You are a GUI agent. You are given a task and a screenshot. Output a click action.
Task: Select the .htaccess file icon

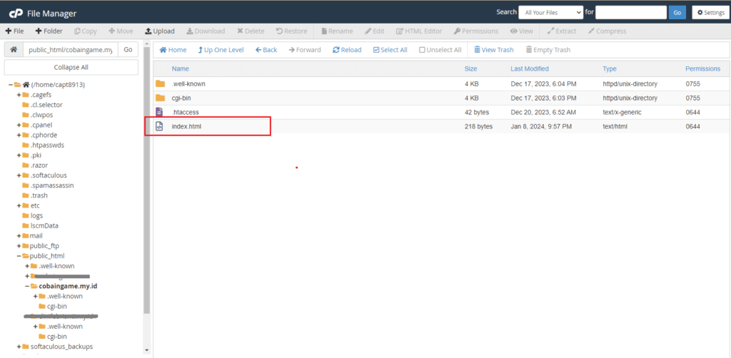[159, 112]
